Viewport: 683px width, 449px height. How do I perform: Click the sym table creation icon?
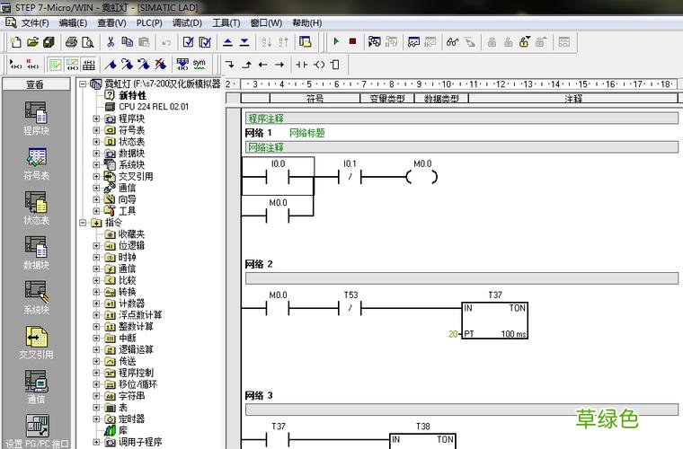(x=200, y=65)
